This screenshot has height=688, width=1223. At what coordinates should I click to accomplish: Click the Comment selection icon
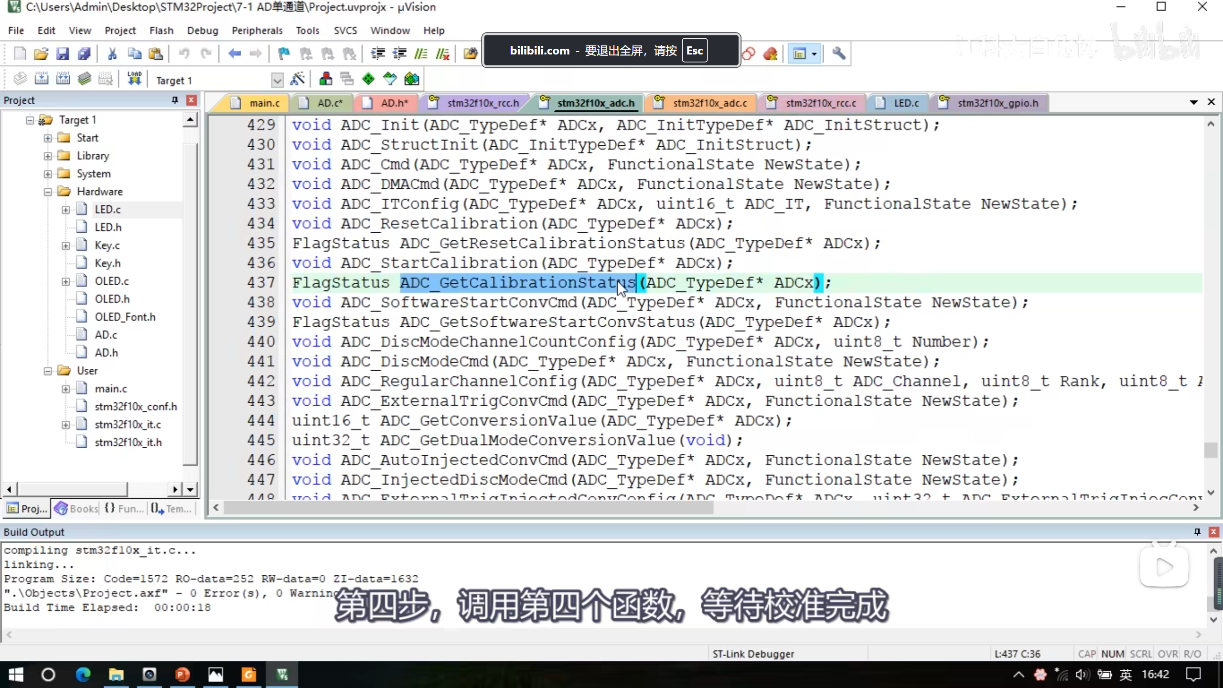coord(421,54)
